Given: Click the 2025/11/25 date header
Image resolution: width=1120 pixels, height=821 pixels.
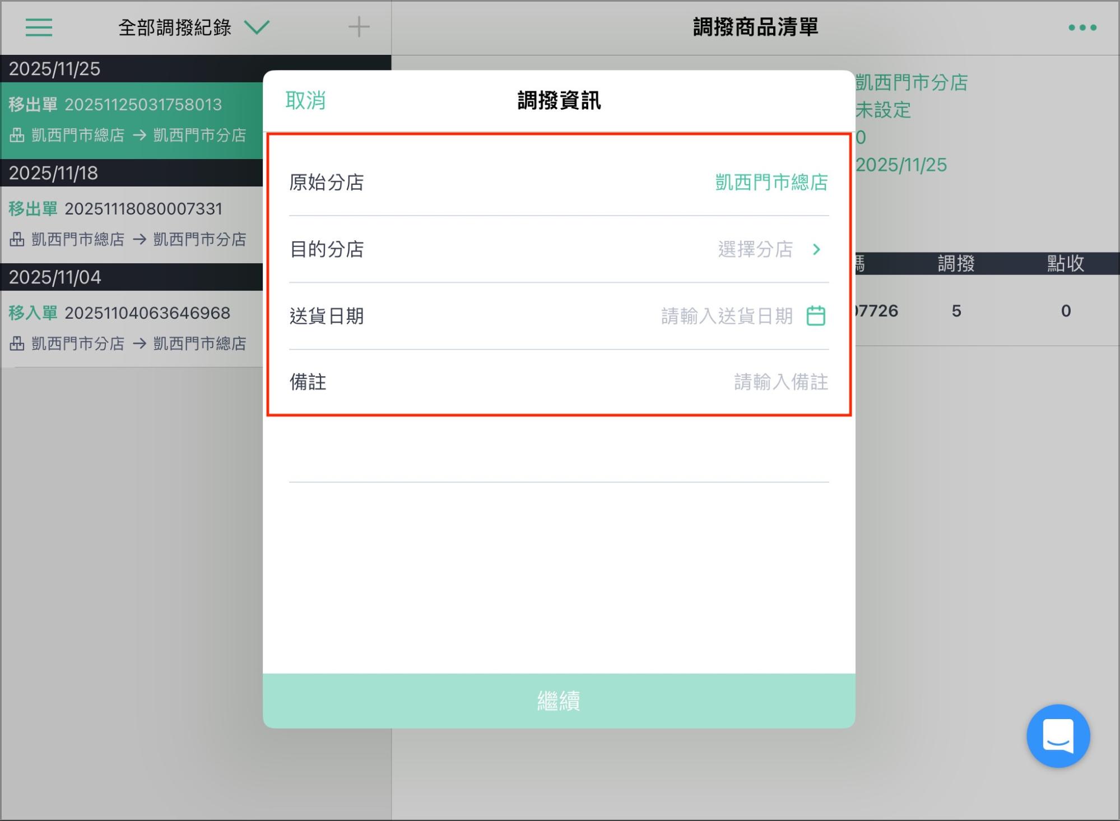Looking at the screenshot, I should [54, 69].
